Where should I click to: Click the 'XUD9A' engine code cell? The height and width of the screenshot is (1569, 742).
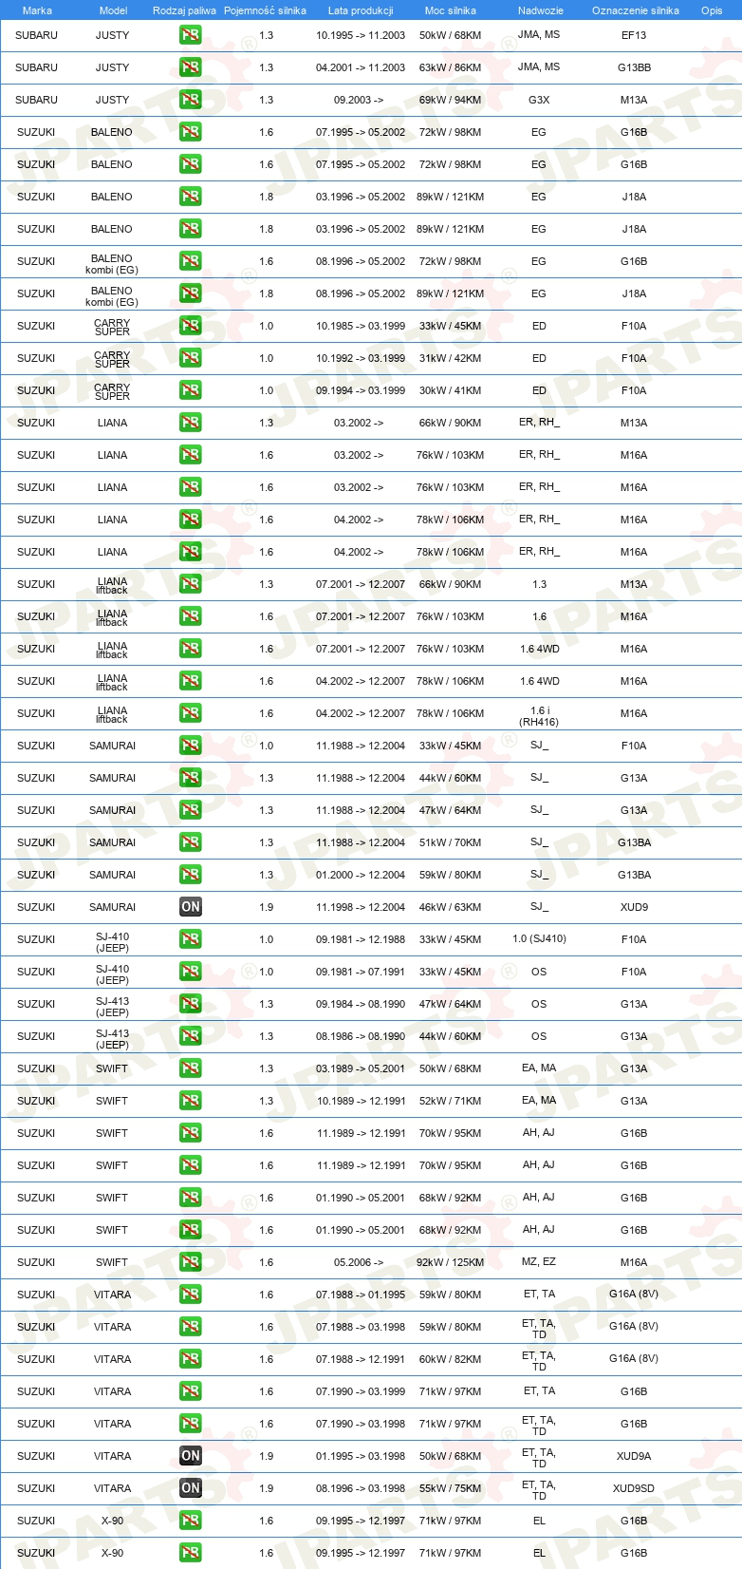click(634, 1456)
